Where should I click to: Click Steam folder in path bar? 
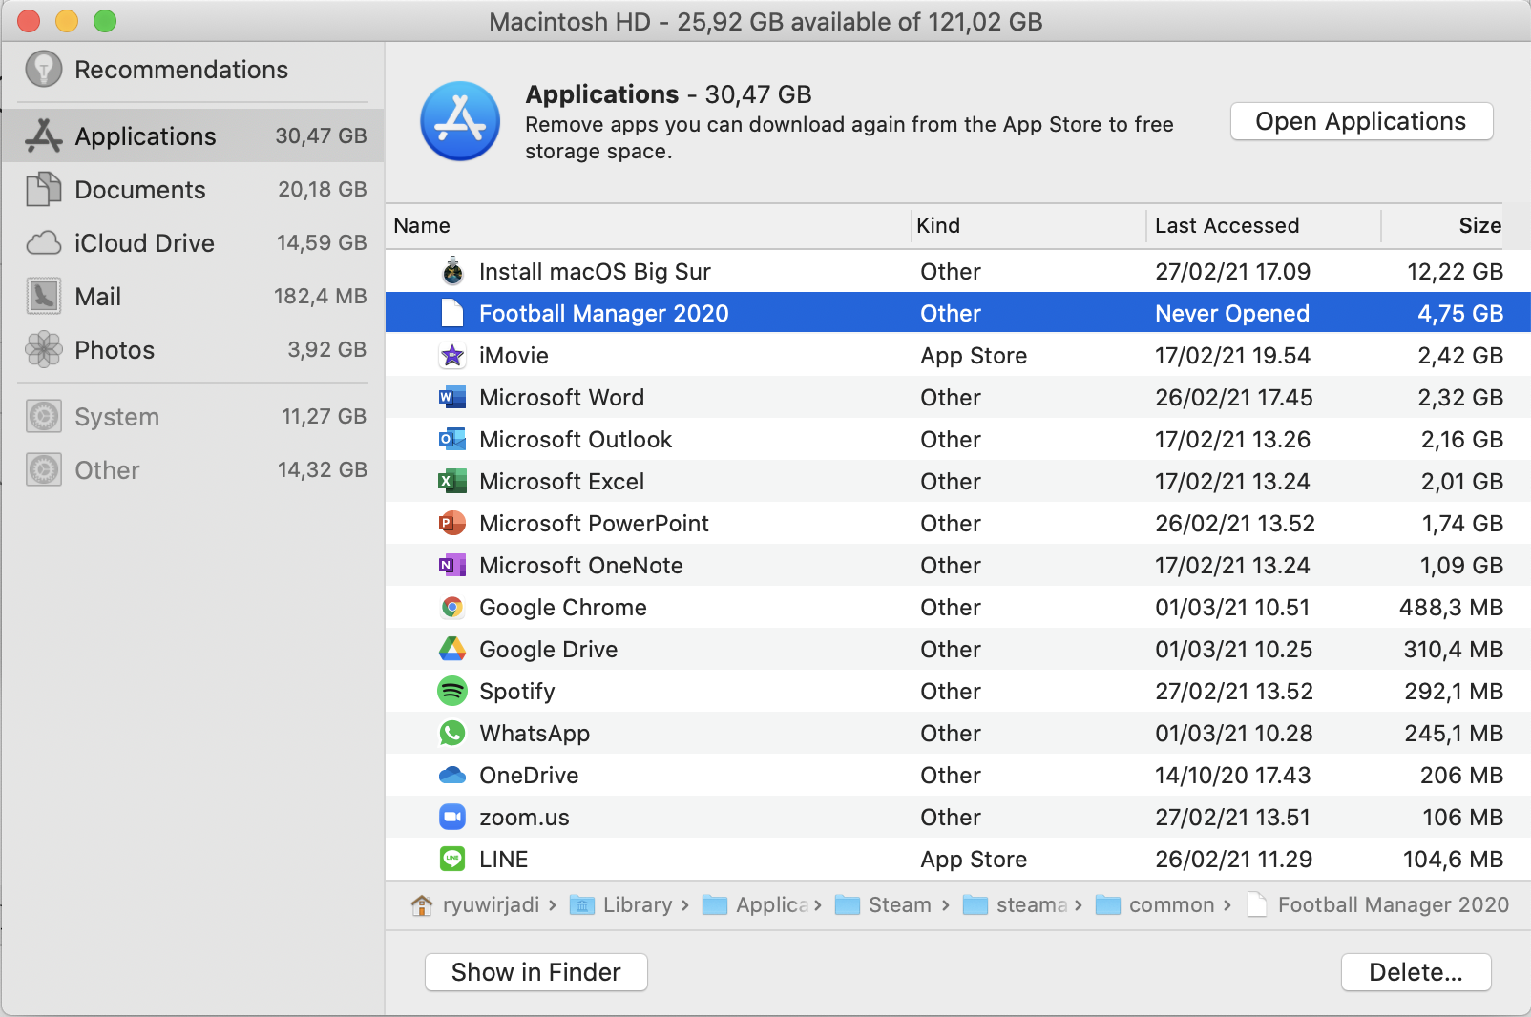pos(884,904)
